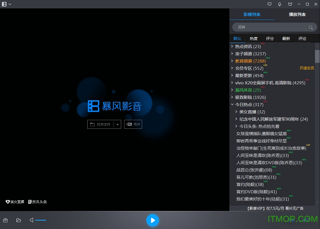320x229 pixels.
Task: Expand the 美女直播 (32) sub-item
Action: (236, 112)
